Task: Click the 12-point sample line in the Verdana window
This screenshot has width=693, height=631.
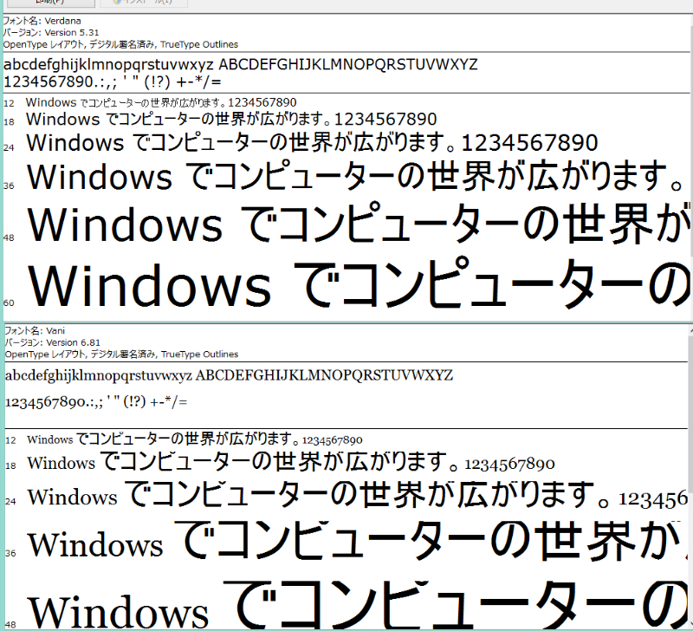Action: 161,102
